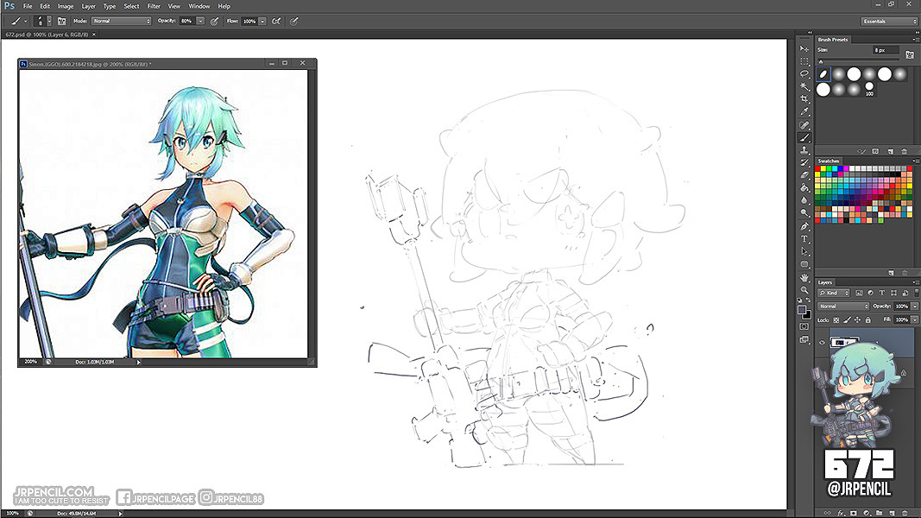
Task: Toggle pressure for opacity button
Action: coord(214,21)
